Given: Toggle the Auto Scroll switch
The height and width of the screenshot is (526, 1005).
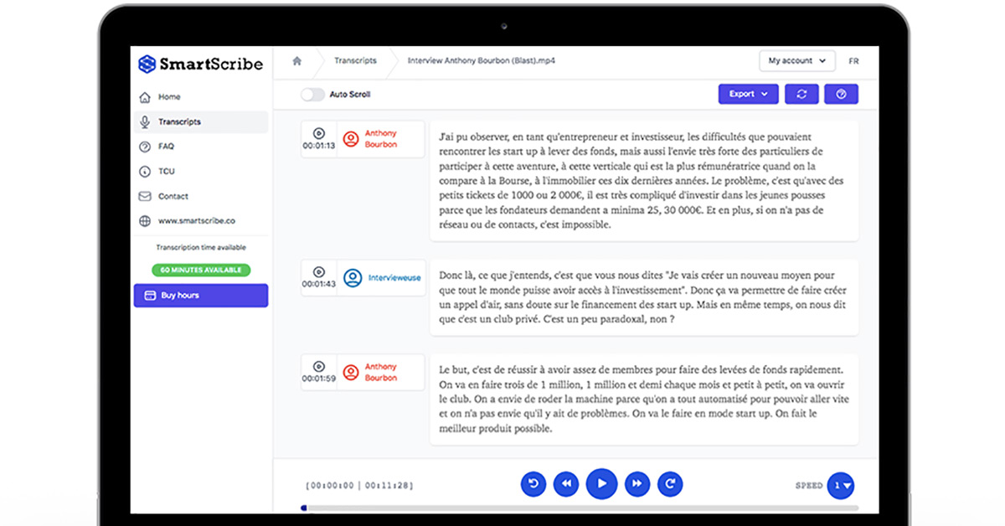Looking at the screenshot, I should pos(312,95).
